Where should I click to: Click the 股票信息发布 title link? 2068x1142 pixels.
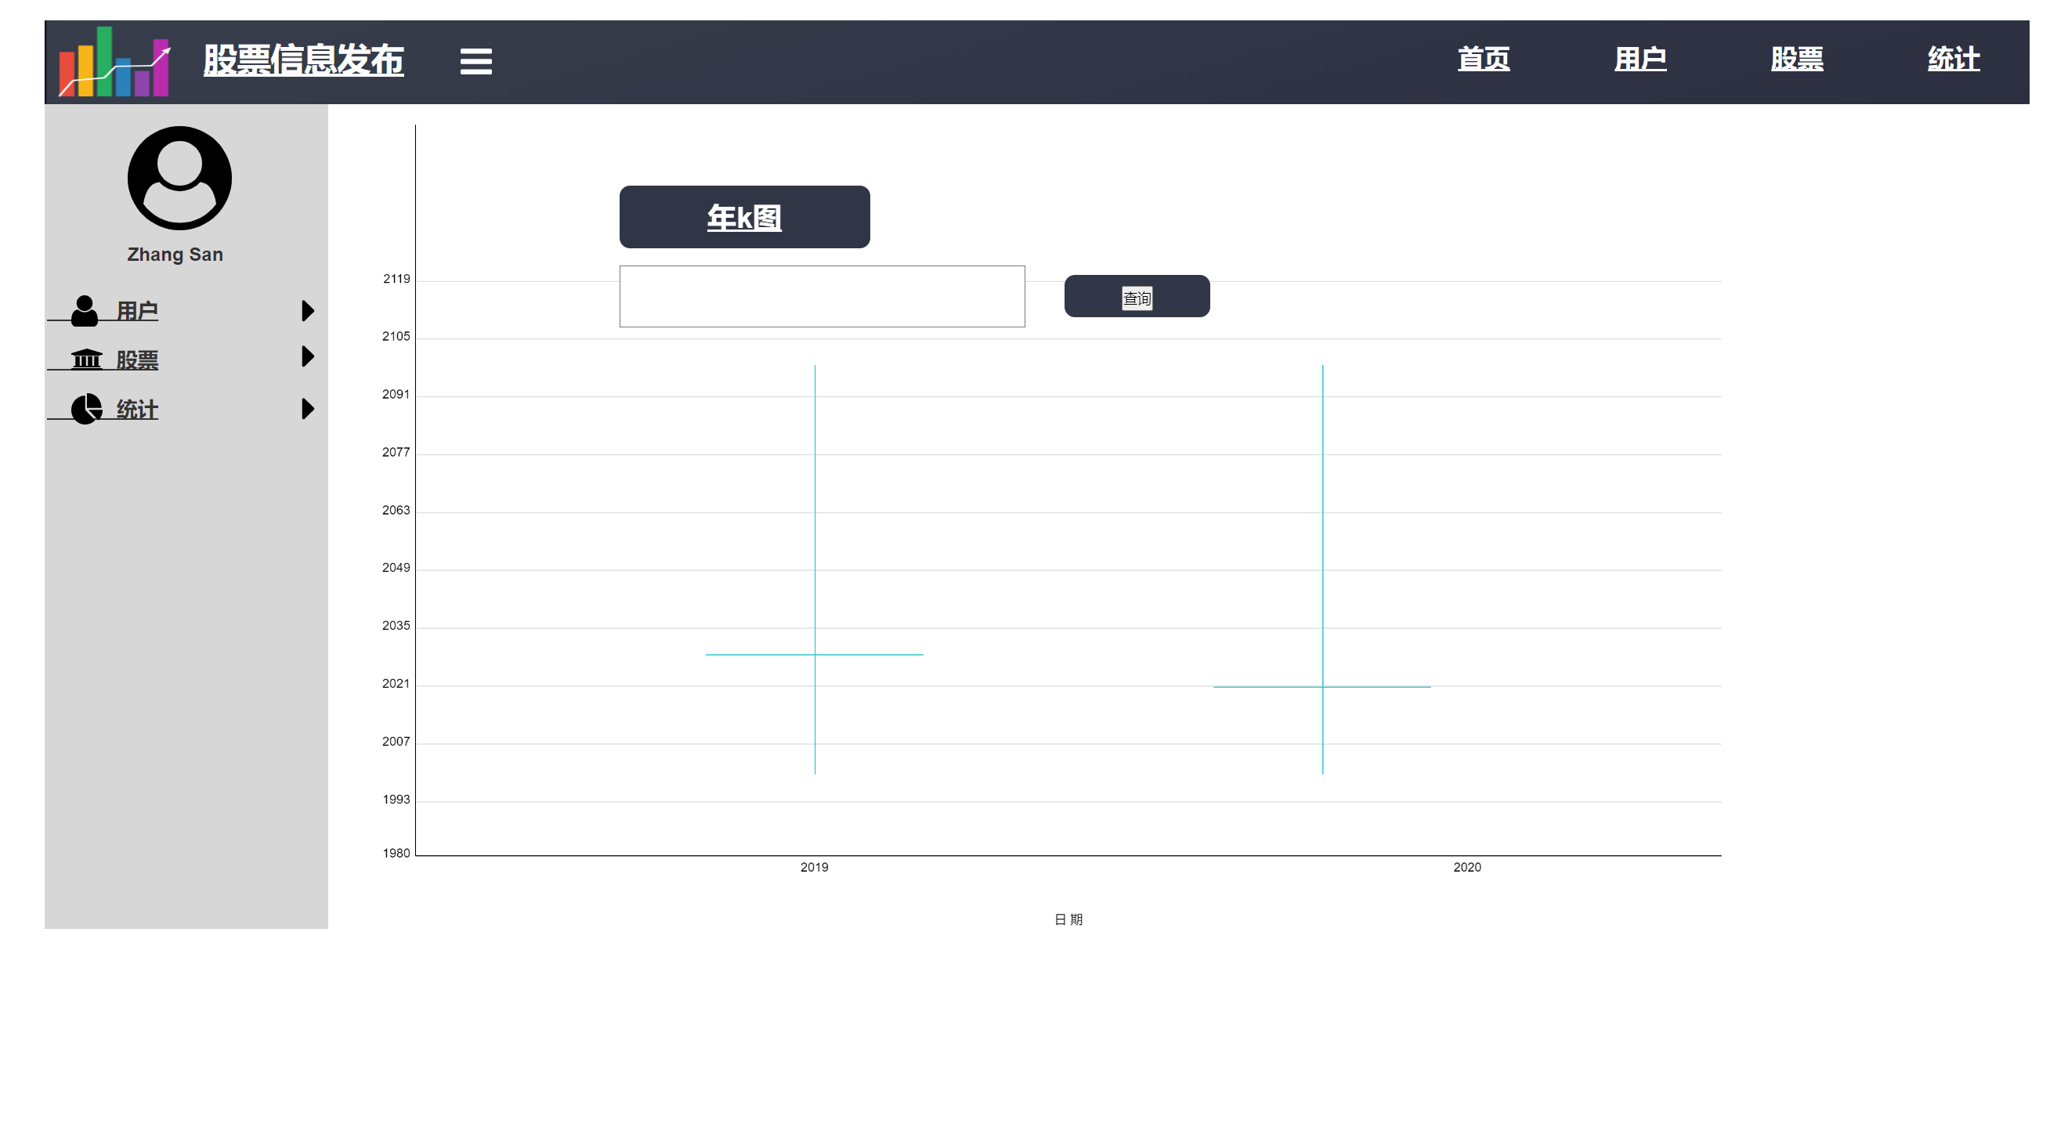pyautogui.click(x=302, y=60)
